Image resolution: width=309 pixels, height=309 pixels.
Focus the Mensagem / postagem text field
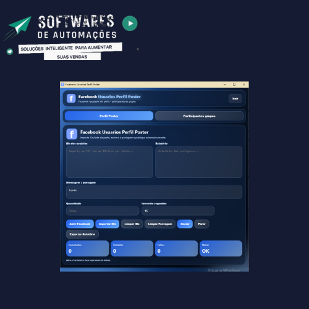point(154,192)
